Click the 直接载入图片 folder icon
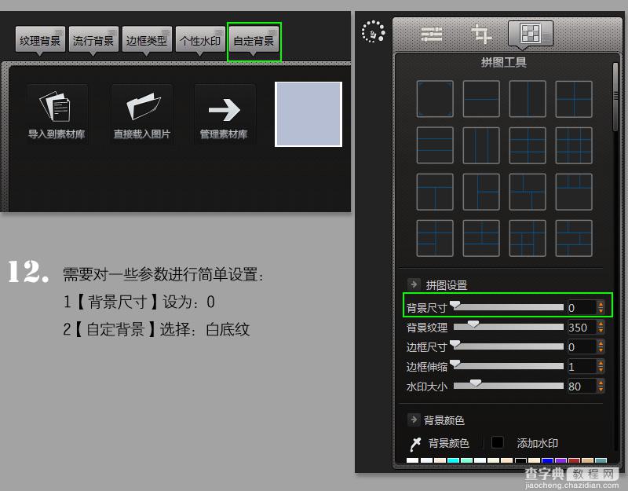628x491 pixels. tap(143, 107)
